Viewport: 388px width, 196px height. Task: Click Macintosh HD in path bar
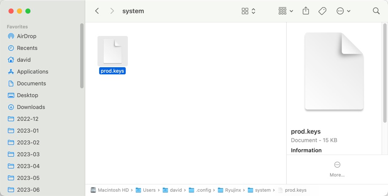pos(110,190)
